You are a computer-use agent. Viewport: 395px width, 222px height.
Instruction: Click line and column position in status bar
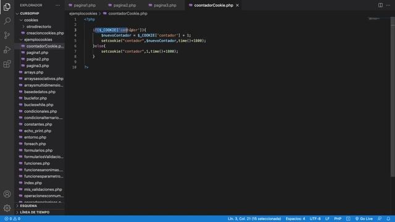(x=254, y=219)
